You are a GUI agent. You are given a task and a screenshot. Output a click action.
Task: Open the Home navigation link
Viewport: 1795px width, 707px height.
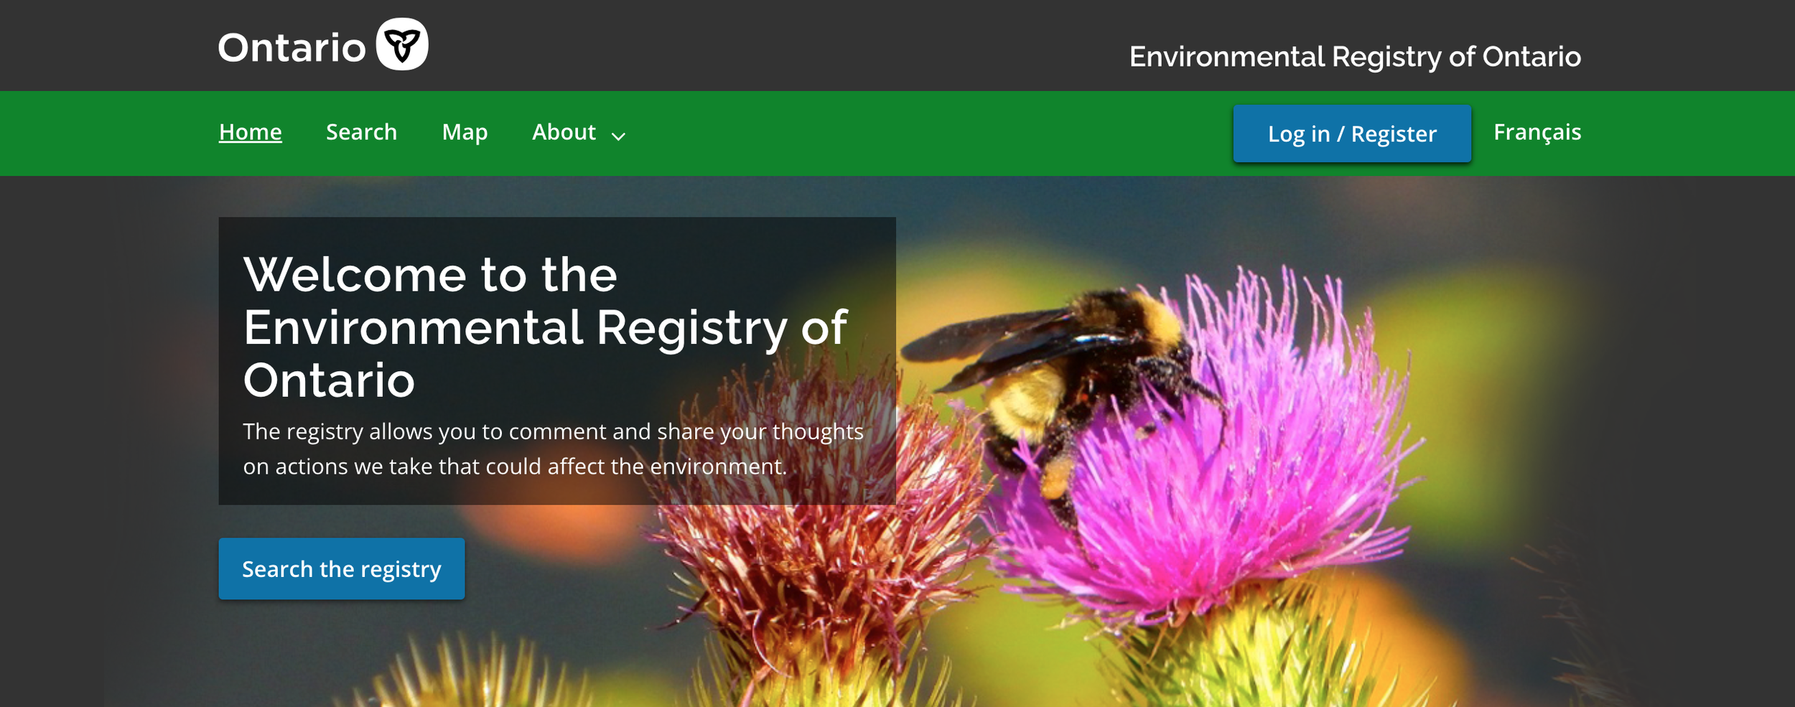coord(251,132)
